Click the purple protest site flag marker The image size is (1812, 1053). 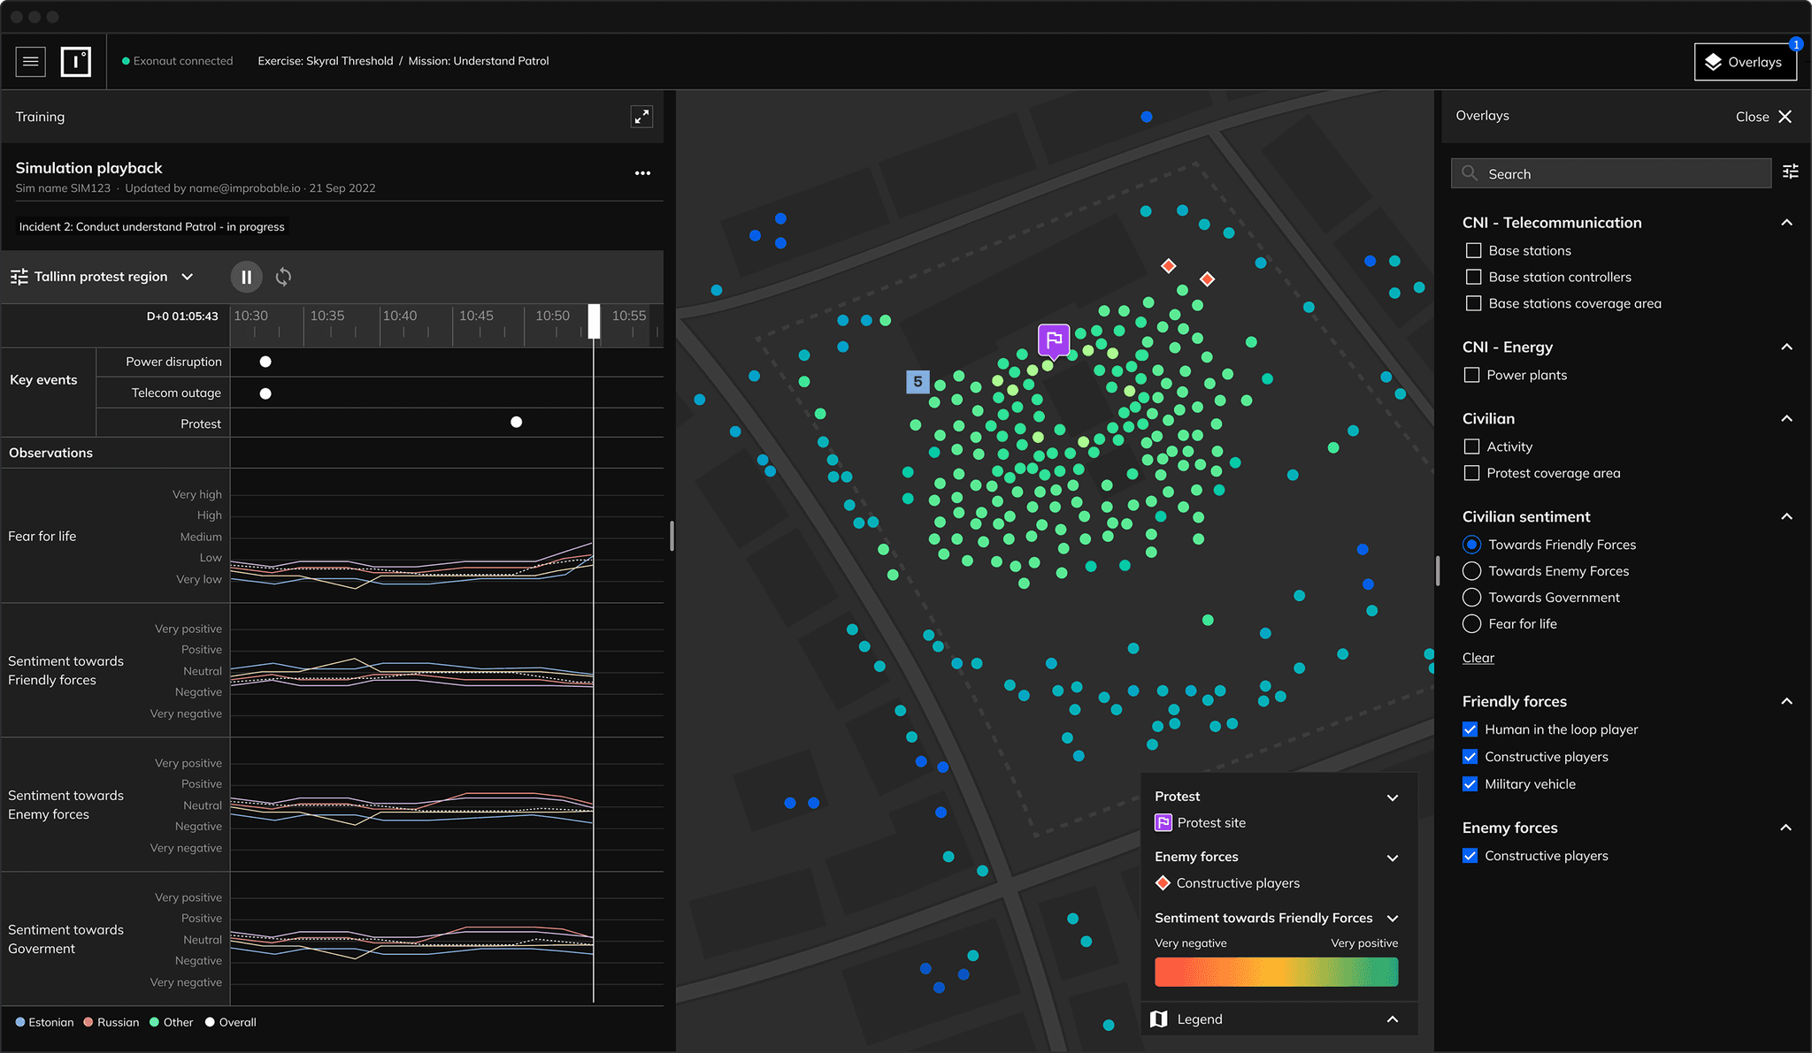point(1054,340)
